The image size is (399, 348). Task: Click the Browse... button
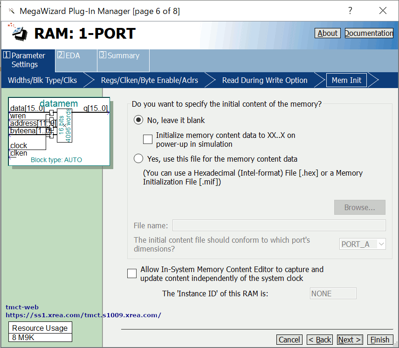pos(359,207)
